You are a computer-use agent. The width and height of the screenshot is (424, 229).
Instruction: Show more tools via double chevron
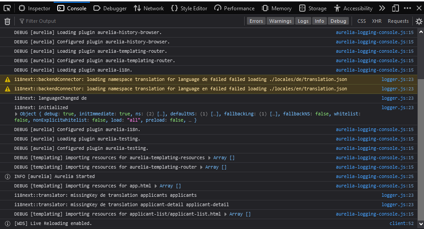(382, 8)
